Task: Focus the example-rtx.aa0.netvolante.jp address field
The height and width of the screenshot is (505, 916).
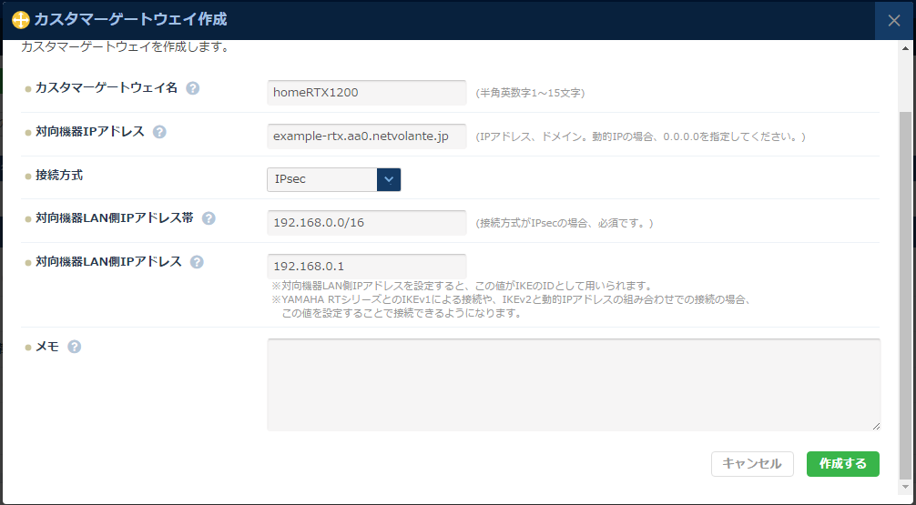Action: tap(366, 136)
